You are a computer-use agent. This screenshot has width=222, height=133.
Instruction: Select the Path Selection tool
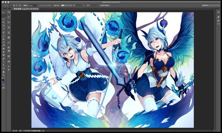pos(4,65)
